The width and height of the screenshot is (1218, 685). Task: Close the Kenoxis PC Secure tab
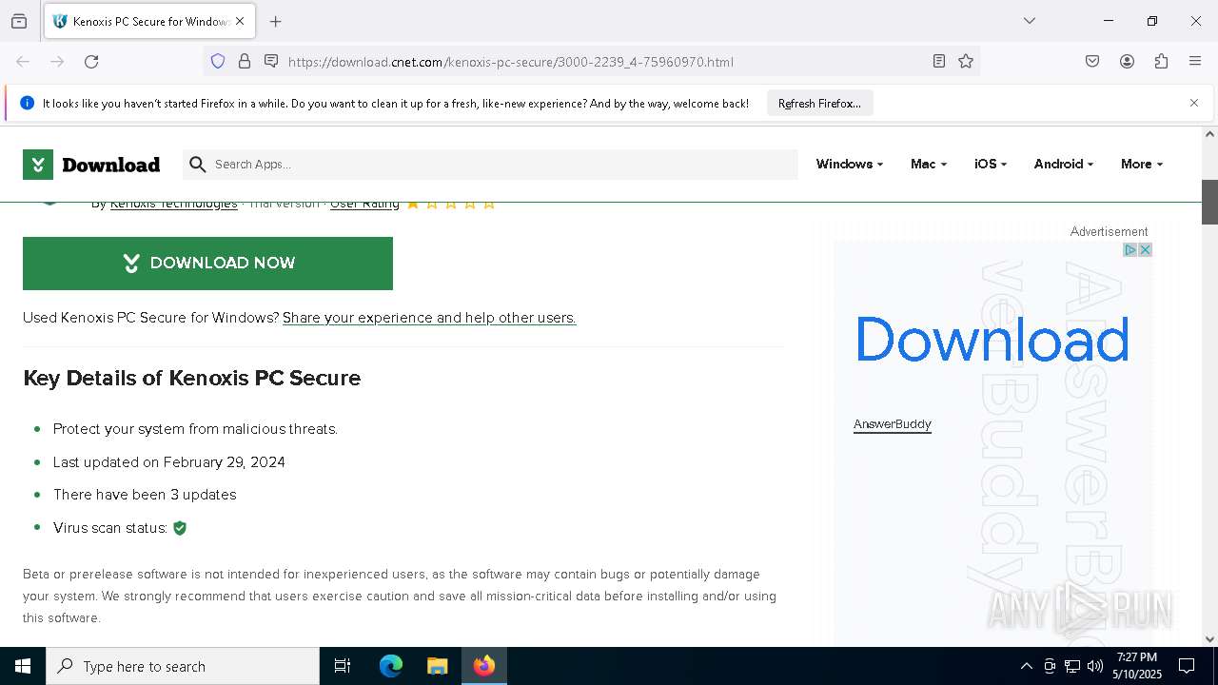tap(240, 21)
